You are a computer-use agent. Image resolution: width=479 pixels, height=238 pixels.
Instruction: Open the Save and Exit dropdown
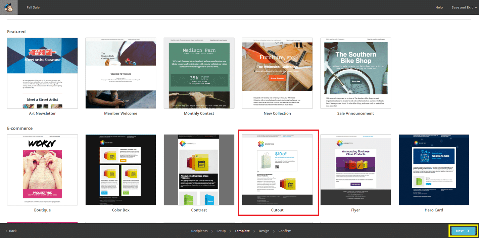click(464, 7)
